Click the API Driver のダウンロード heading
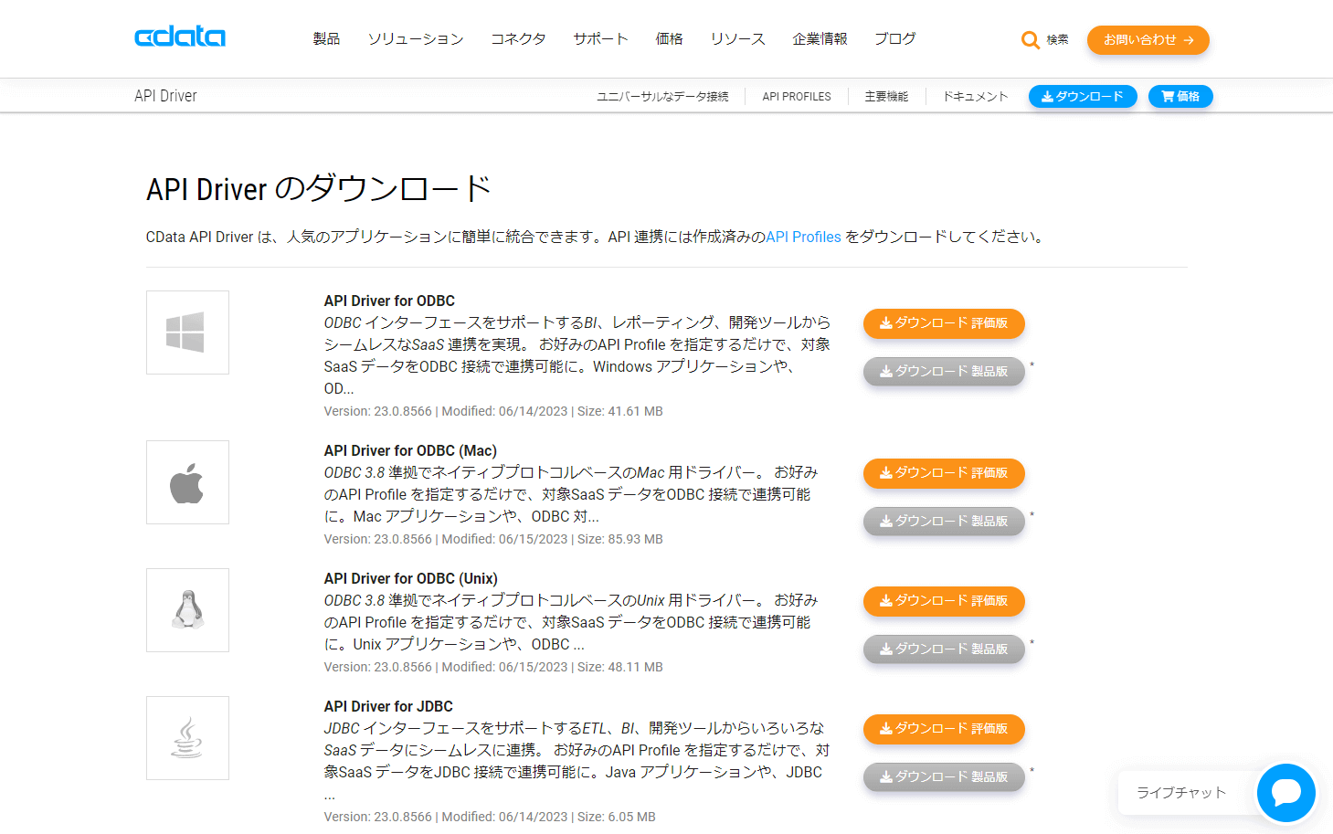 pos(319,189)
